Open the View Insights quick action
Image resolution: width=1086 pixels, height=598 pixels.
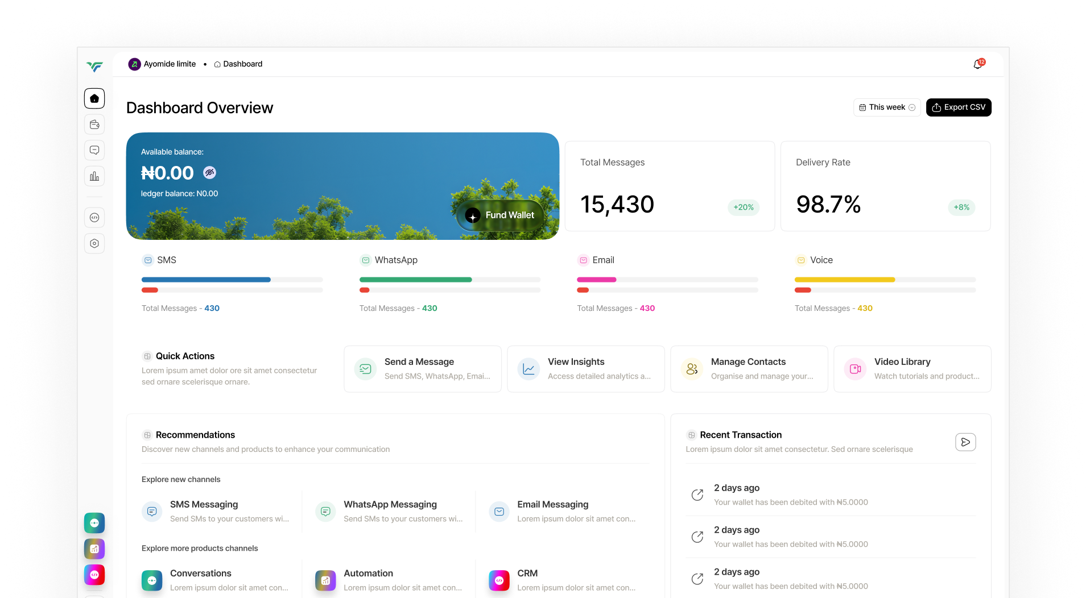tap(586, 369)
